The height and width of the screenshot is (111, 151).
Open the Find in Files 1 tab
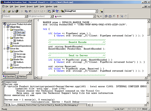coord(32,105)
